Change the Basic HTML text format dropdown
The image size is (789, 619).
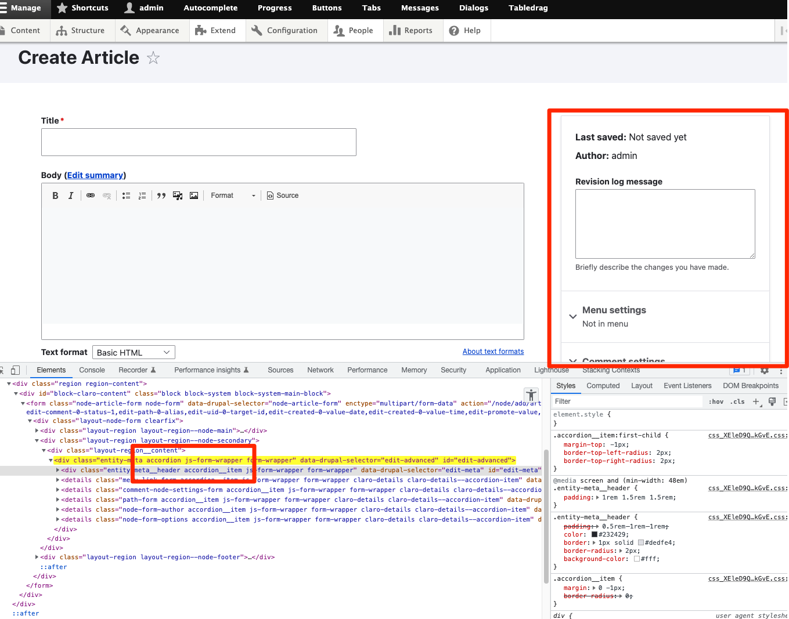134,352
